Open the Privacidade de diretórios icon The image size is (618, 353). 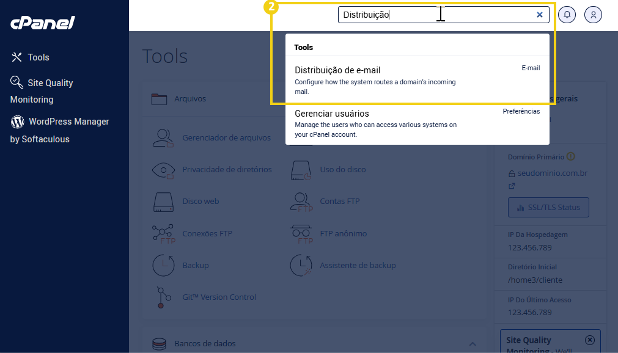163,170
